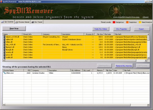
Task: Select the libpng13.dll row name
Action: point(10,47)
